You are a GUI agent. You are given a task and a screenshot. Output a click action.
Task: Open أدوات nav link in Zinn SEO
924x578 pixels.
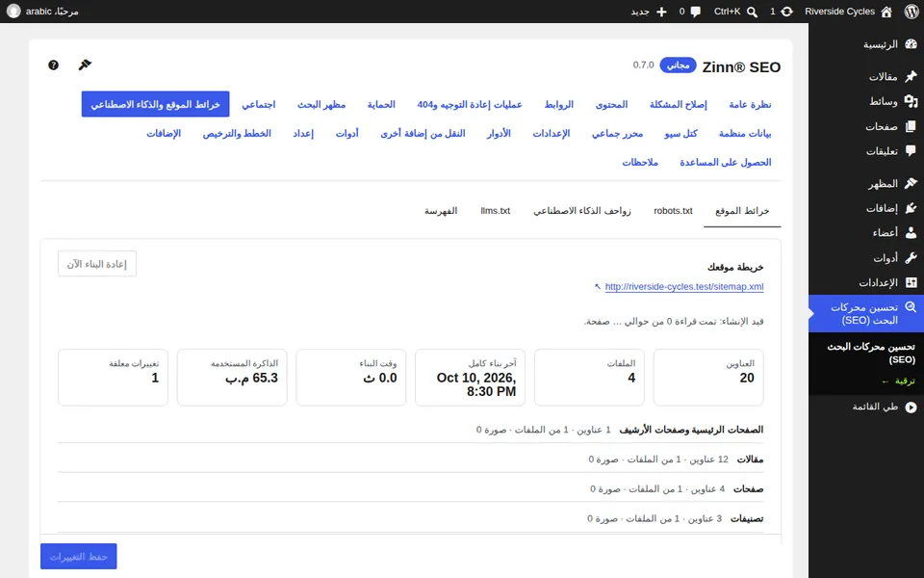coord(347,133)
